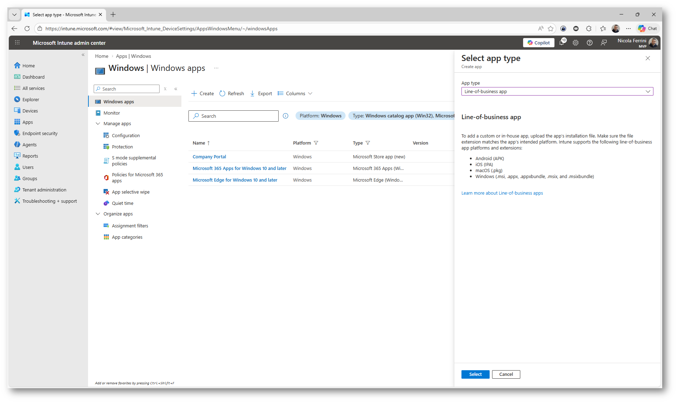Open the notifications bell icon
Screen dimensions: 677x403
pos(561,43)
